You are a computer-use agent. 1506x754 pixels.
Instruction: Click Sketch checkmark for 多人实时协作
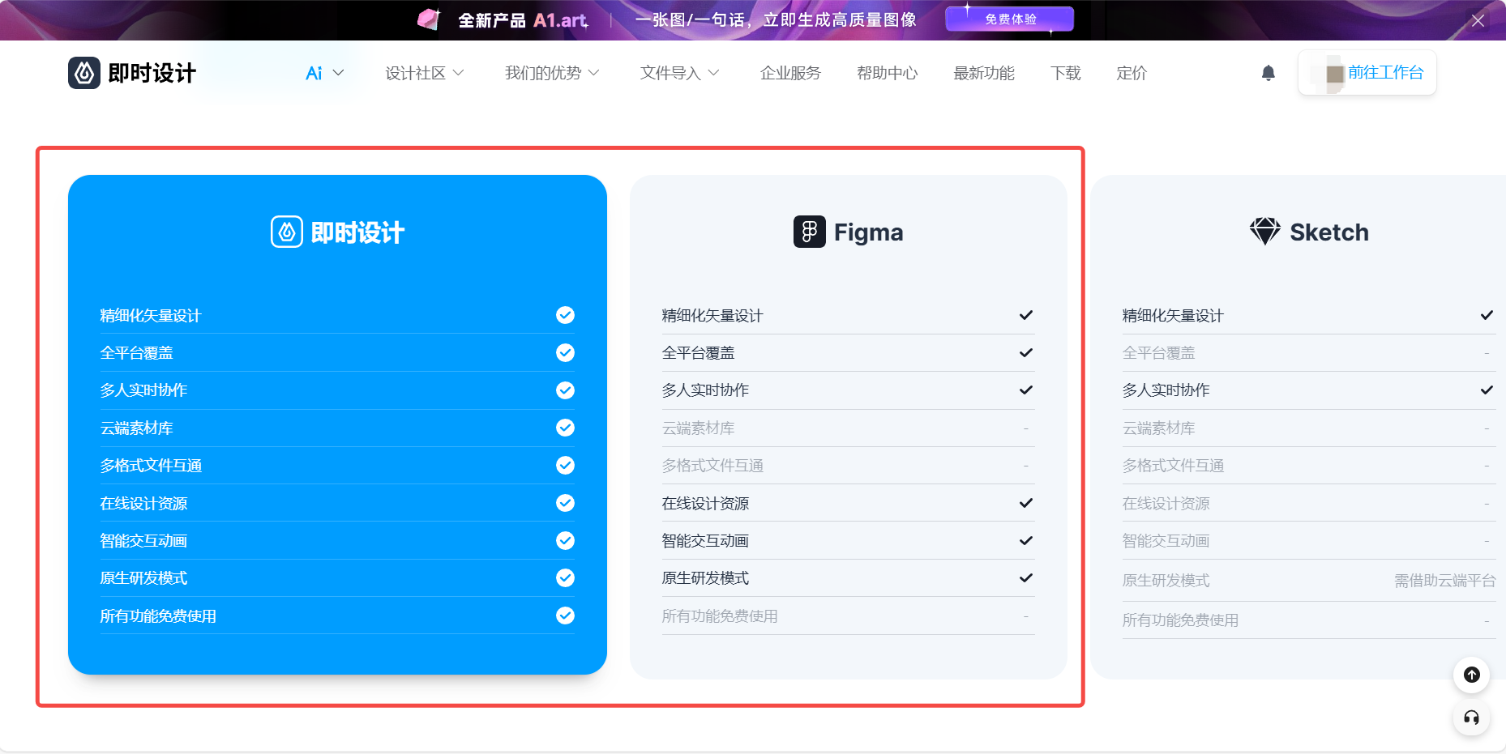(x=1487, y=390)
